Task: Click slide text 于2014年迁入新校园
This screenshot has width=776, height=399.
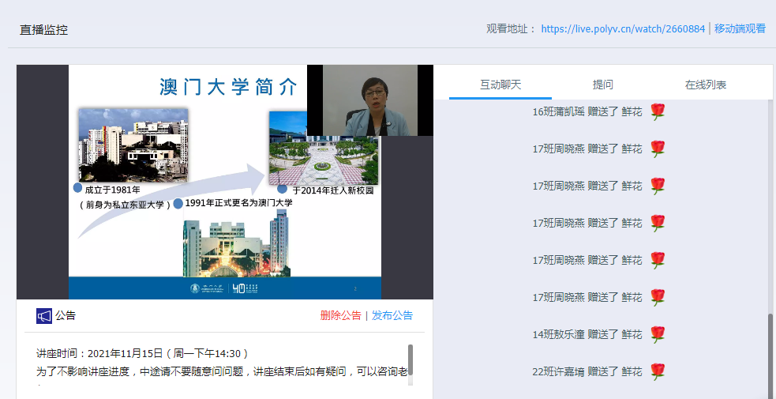Action: (332, 190)
